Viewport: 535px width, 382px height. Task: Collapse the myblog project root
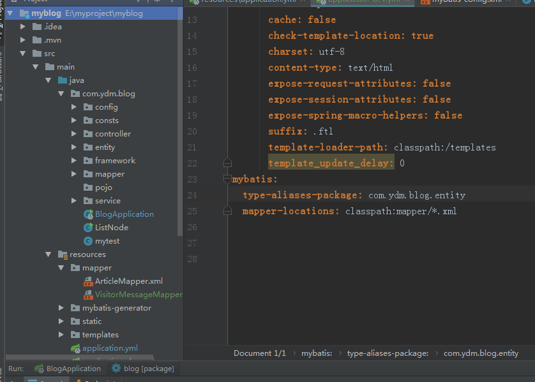pos(10,13)
